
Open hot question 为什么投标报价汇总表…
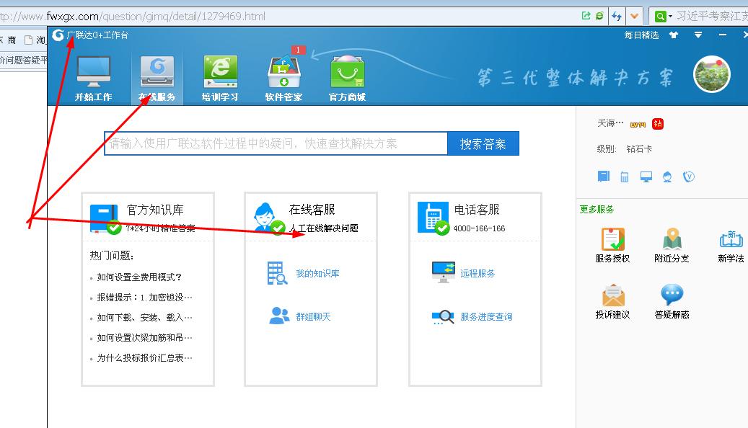[144, 358]
